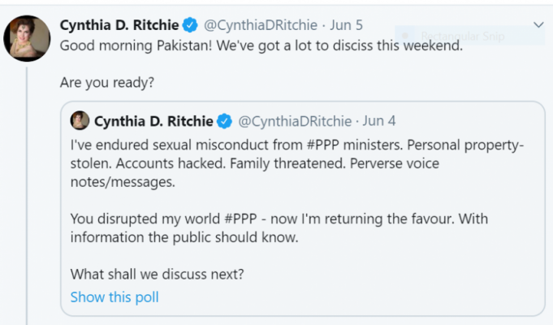Viewport: 553px width, 325px height.
Task: Click the 'Are you ready?' line
Action: [x=107, y=83]
